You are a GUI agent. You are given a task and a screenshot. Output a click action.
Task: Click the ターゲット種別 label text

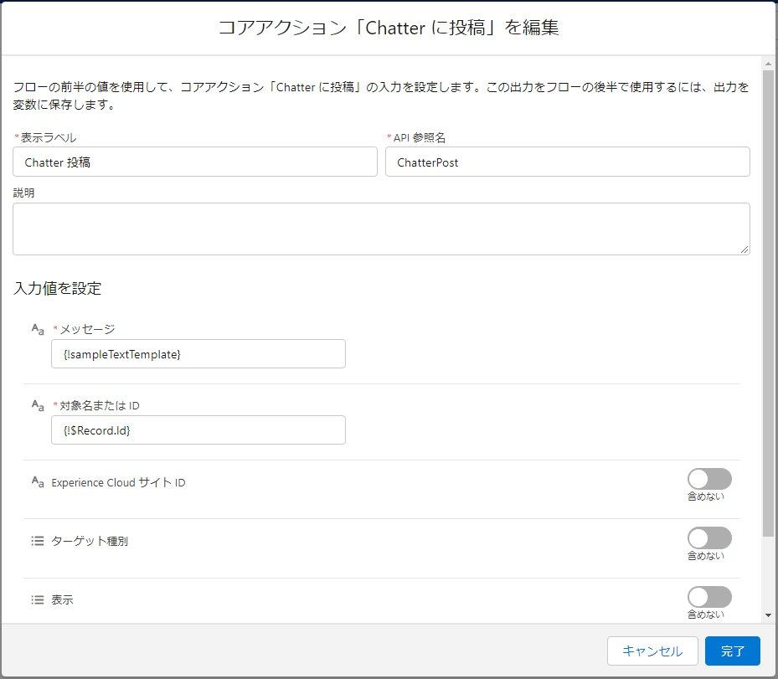tap(90, 541)
